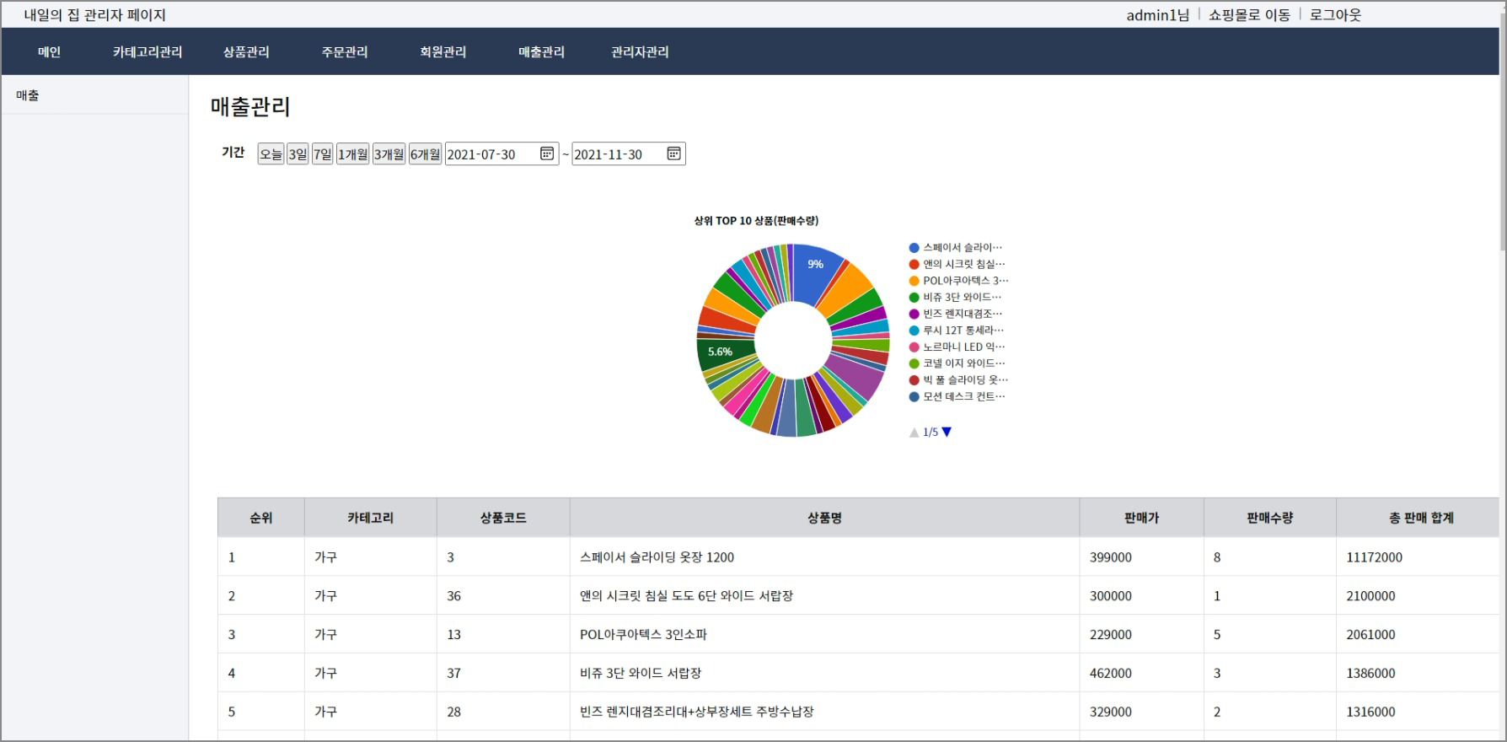Image resolution: width=1507 pixels, height=742 pixels.
Task: Open the 상품관리 menu
Action: (246, 51)
